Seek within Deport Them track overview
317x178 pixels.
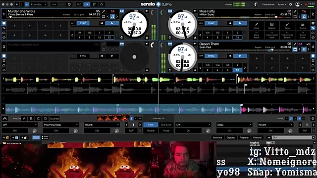(245, 50)
